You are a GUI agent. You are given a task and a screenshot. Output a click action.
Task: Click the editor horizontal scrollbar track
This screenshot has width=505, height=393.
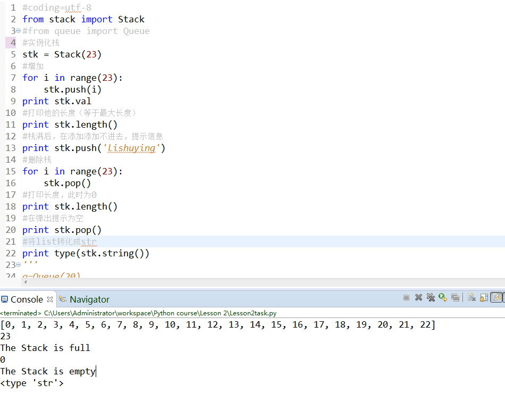pos(267,282)
